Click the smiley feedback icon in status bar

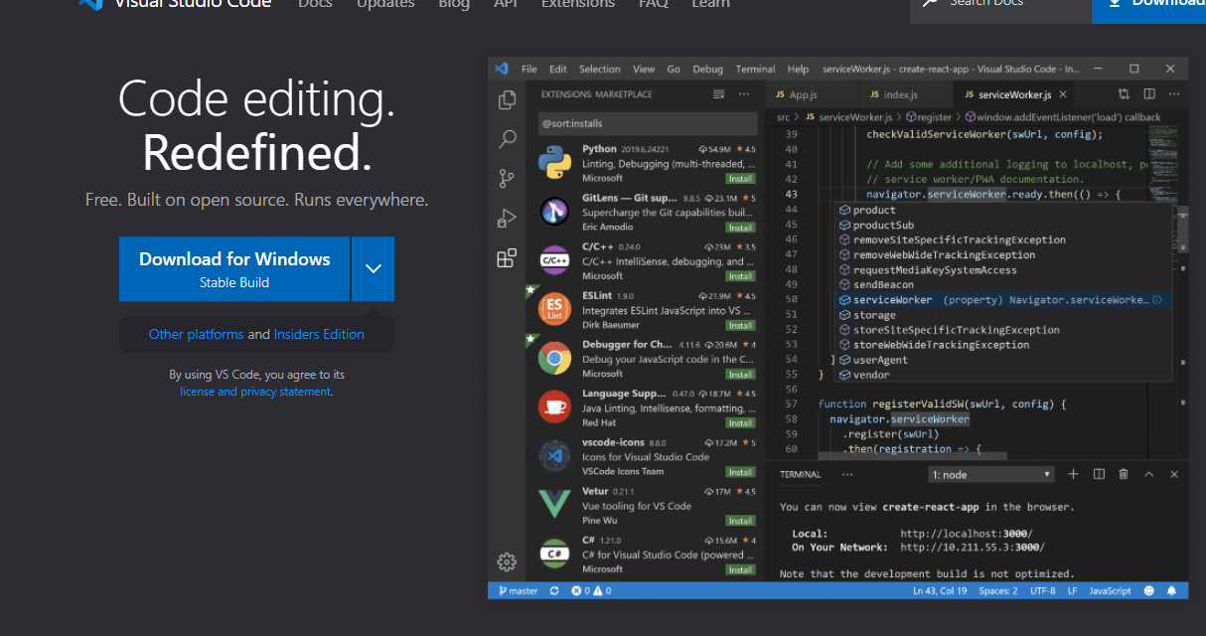(x=1149, y=590)
